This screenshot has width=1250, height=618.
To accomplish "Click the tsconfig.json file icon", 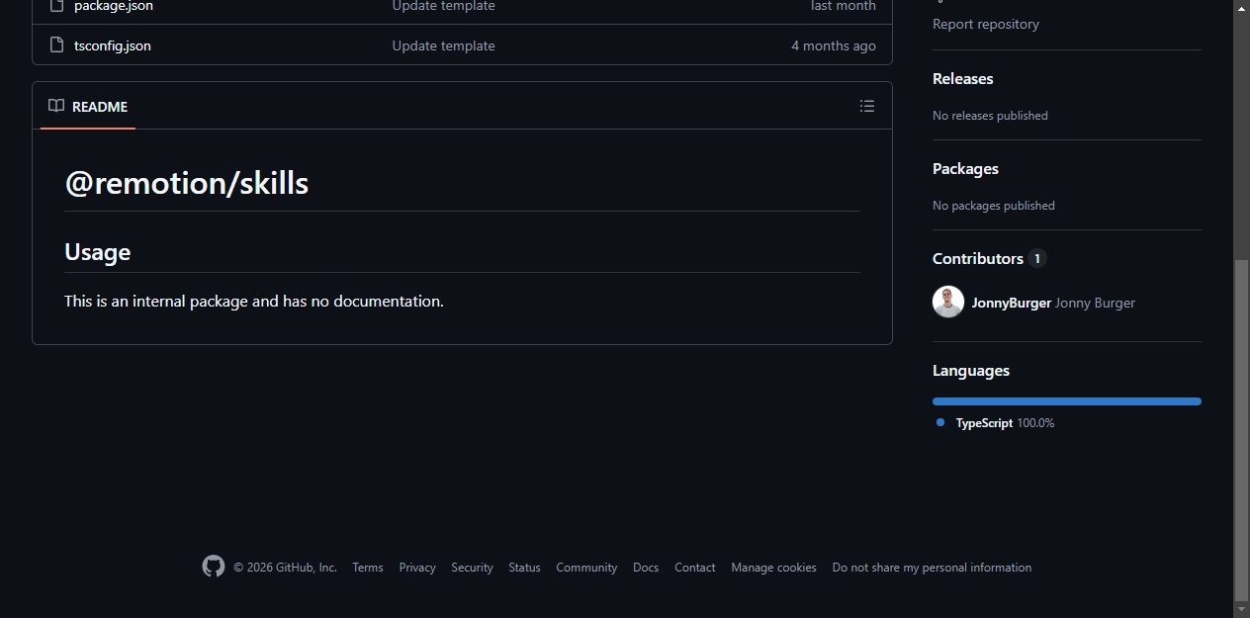I will pyautogui.click(x=57, y=45).
